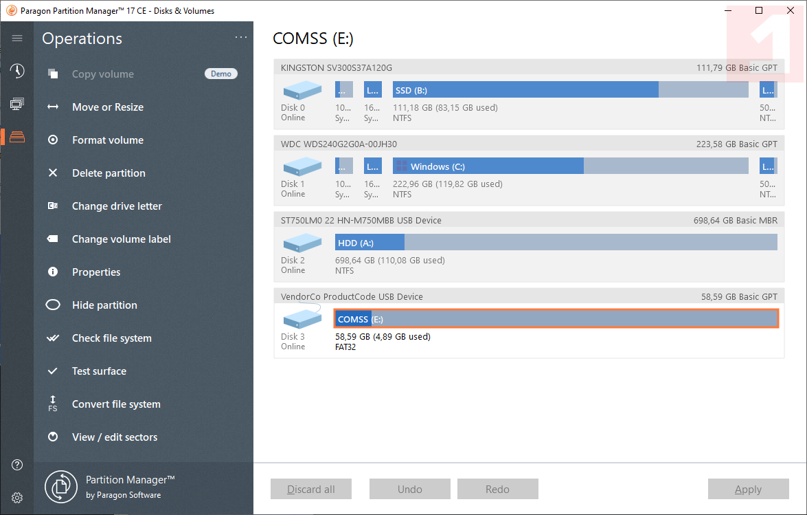The width and height of the screenshot is (807, 515).
Task: Click the Convert file system FS icon
Action: (x=52, y=404)
